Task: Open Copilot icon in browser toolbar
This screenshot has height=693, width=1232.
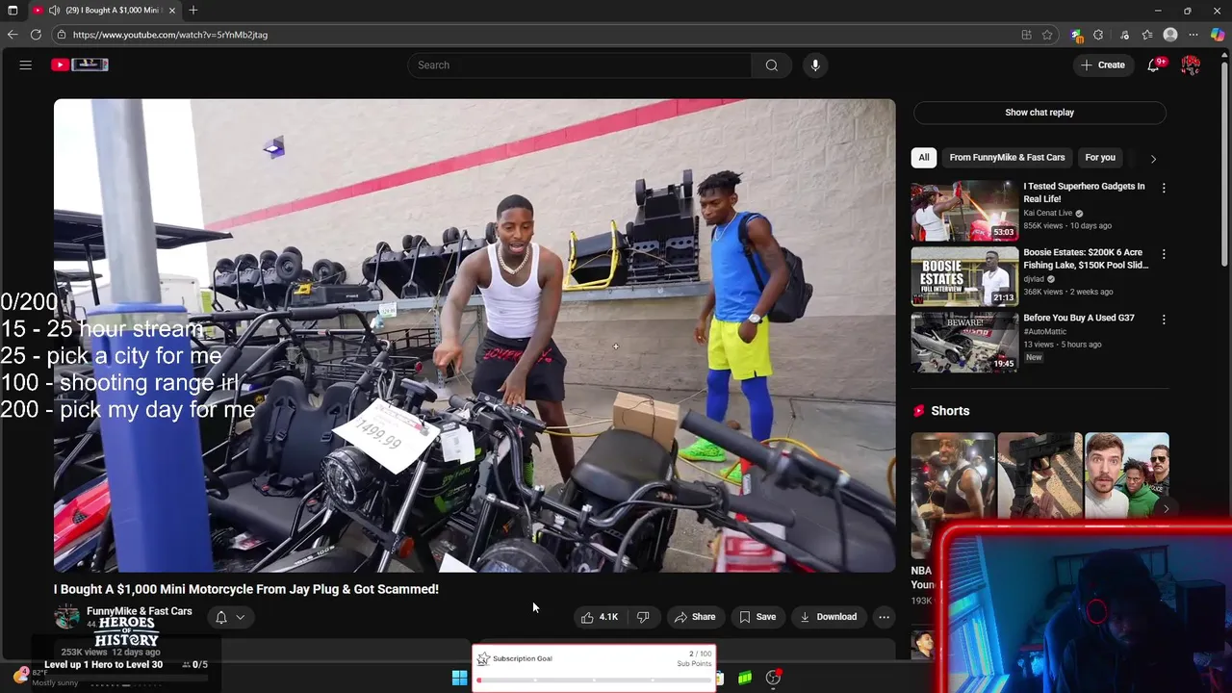Action: point(1218,35)
